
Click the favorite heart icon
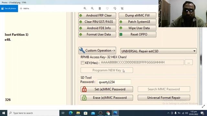coord(107,8)
